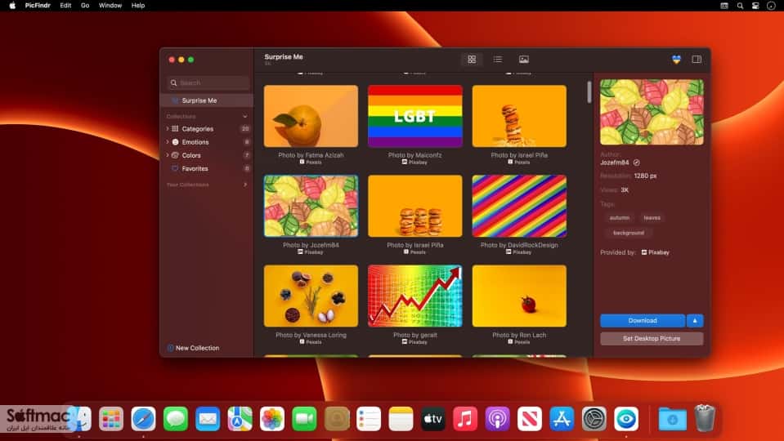
Task: Expand the Emotions tree chevron
Action: tap(168, 142)
